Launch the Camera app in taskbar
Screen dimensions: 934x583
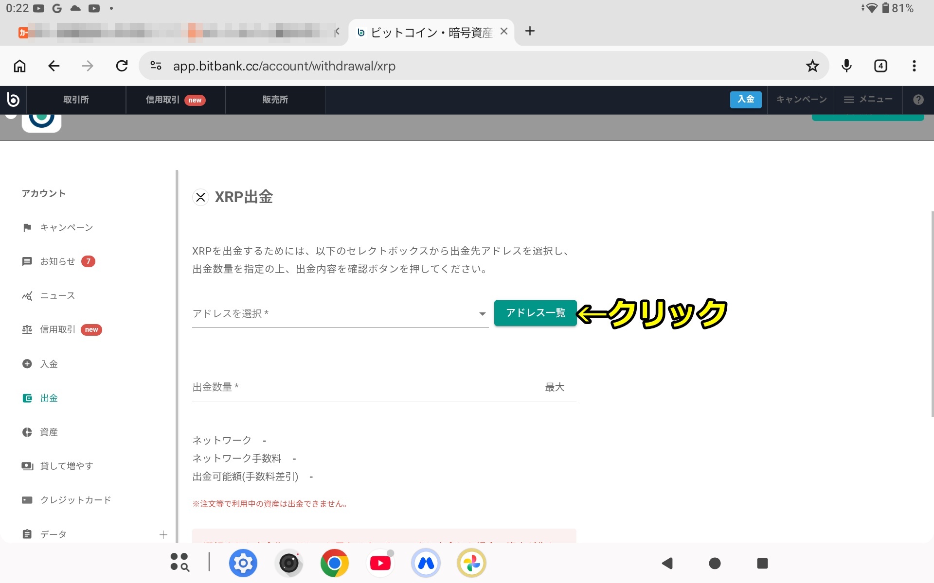(289, 563)
